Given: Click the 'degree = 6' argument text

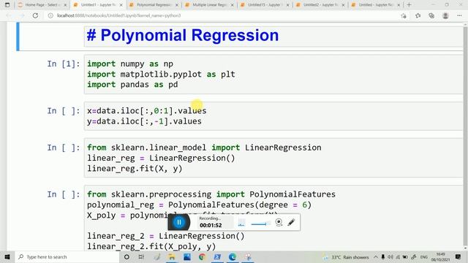Looking at the screenshot, I should click(283, 205).
